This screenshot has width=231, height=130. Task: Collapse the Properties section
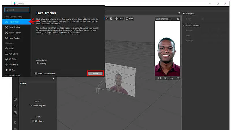184,14
